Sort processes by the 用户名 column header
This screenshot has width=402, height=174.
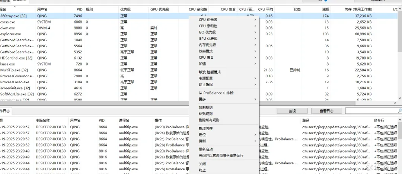pyautogui.click(x=50, y=9)
